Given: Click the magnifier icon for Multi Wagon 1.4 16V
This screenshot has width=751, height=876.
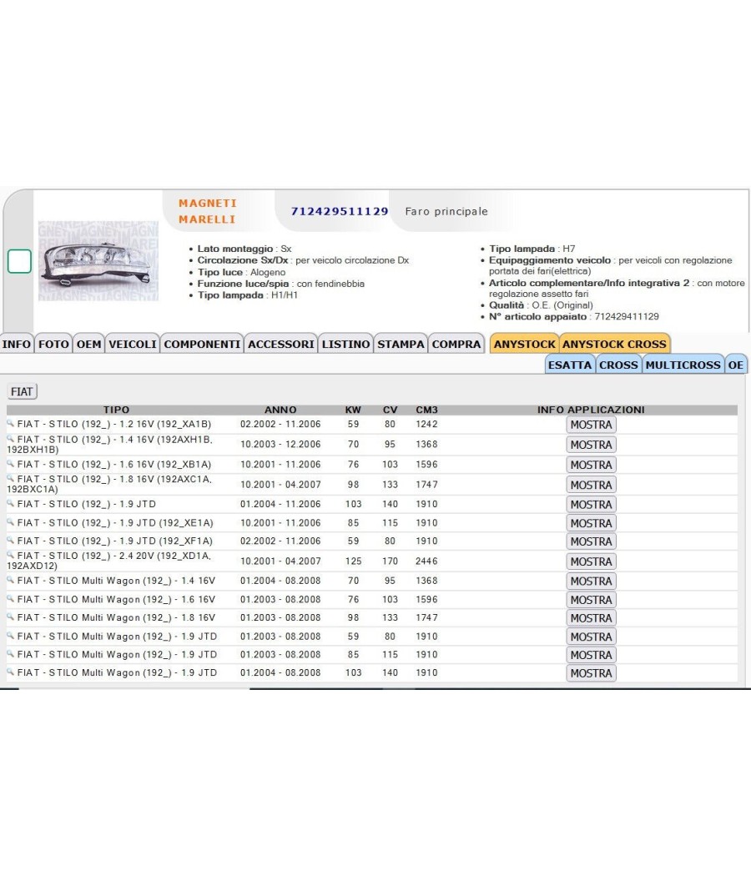Looking at the screenshot, I should pyautogui.click(x=10, y=580).
